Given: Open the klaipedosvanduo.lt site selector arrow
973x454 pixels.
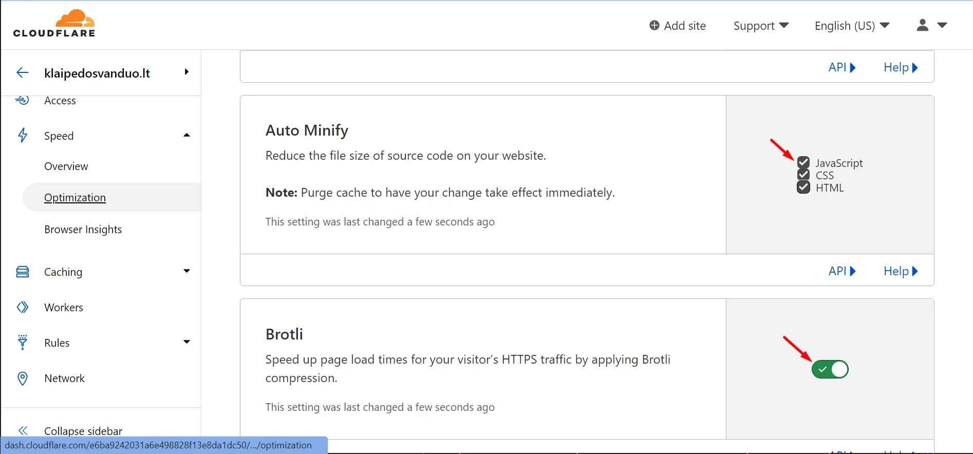Looking at the screenshot, I should click(186, 72).
